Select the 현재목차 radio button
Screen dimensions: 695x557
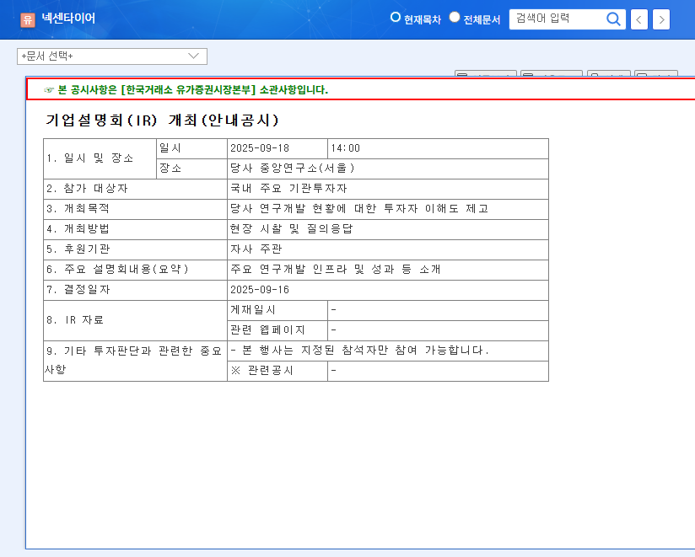(396, 17)
